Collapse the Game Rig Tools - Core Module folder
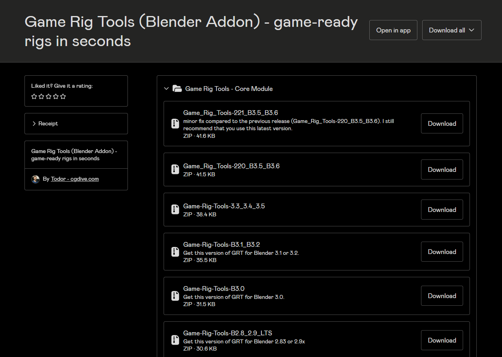Screen dimensions: 502x357 pos(166,89)
